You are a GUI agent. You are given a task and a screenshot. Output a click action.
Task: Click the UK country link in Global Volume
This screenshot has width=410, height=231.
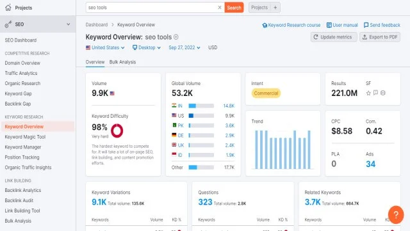tap(181, 145)
